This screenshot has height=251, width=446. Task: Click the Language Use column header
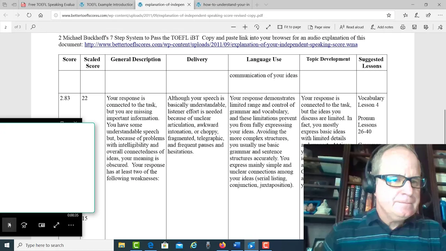pos(264,59)
